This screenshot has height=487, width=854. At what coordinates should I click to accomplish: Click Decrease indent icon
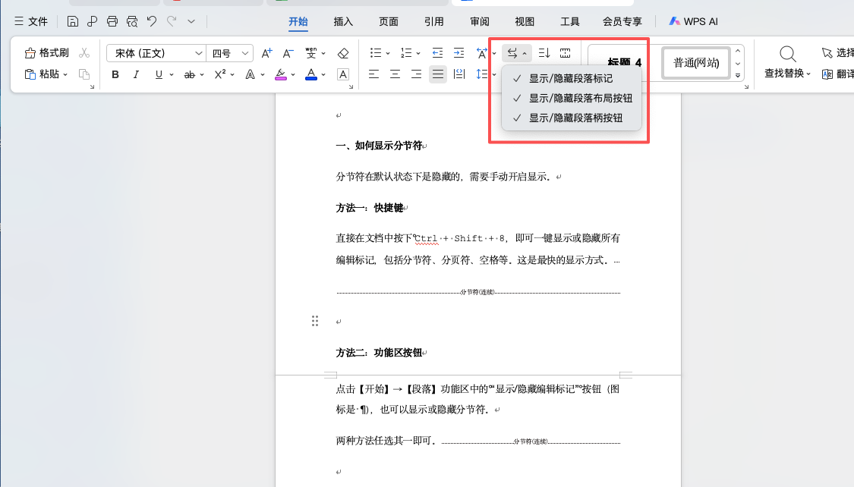[x=437, y=53]
